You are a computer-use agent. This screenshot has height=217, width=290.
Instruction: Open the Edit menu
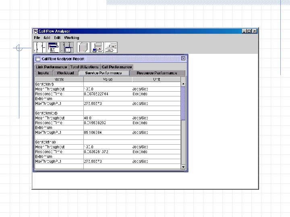[x=57, y=38]
